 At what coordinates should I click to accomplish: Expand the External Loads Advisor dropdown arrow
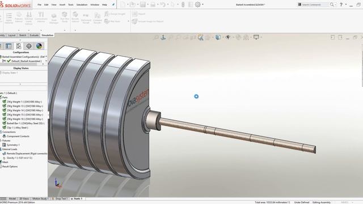[29, 30]
